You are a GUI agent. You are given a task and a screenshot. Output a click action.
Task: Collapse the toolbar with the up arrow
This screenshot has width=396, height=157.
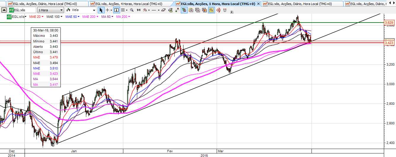(4, 10)
